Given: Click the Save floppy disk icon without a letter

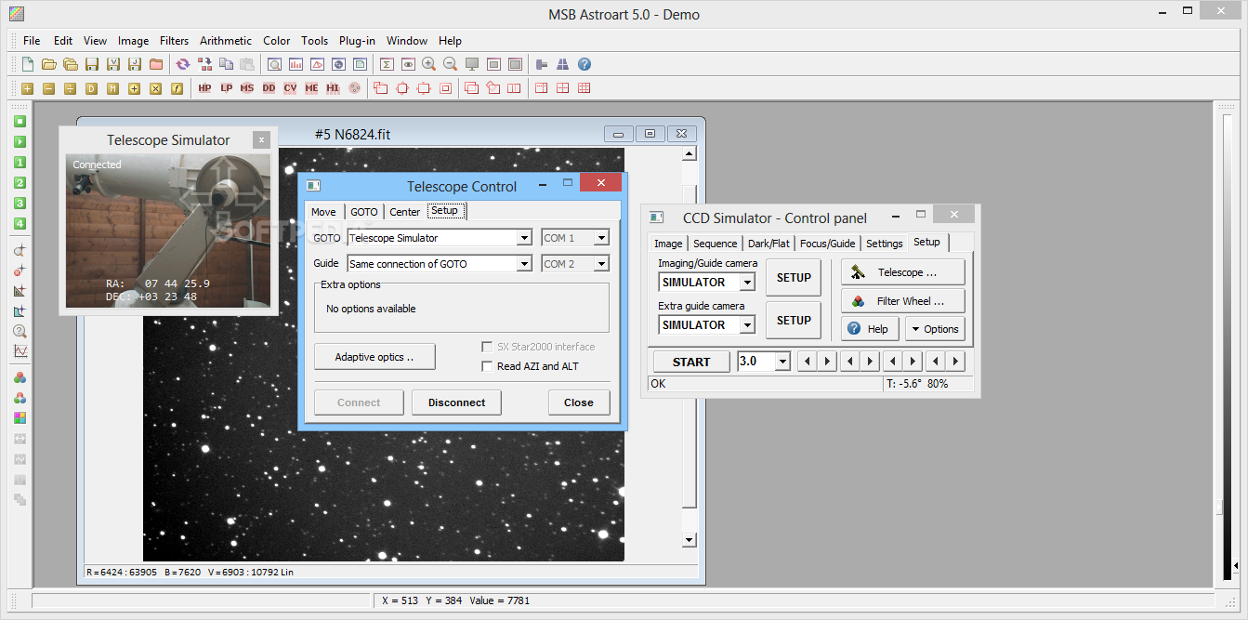Looking at the screenshot, I should (x=91, y=64).
